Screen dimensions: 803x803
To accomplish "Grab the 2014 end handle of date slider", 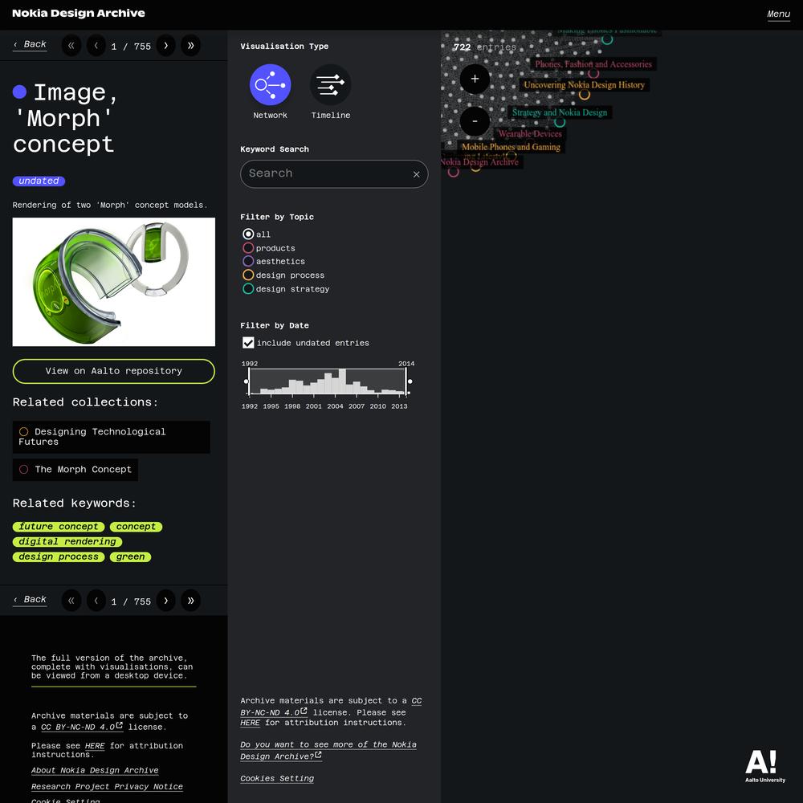I will (x=410, y=381).
